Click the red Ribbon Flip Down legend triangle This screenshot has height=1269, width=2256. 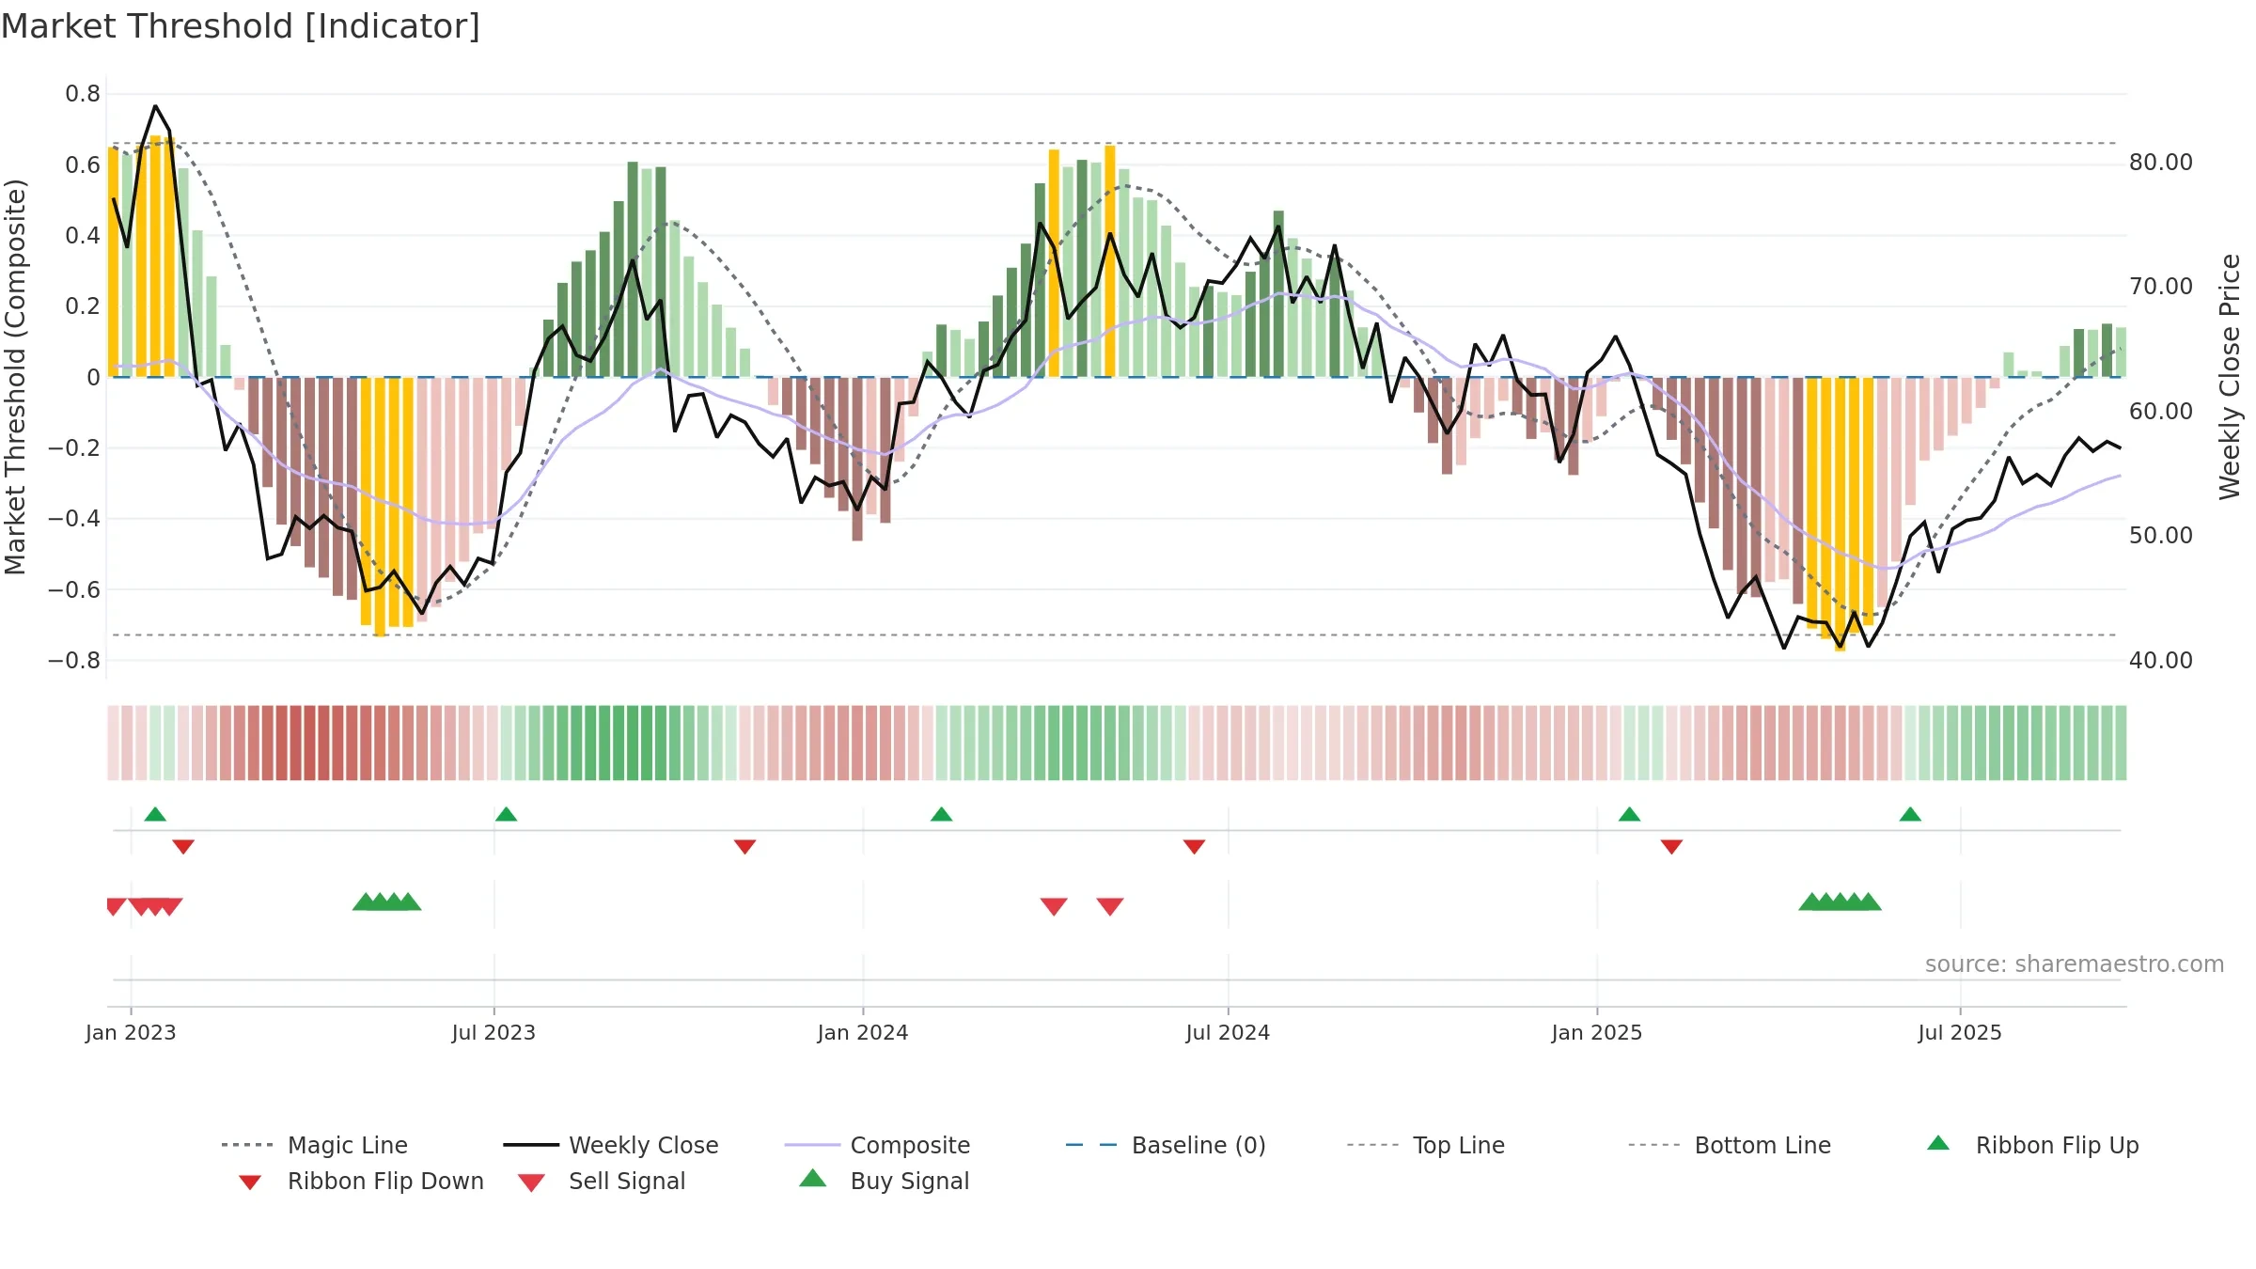250,1183
